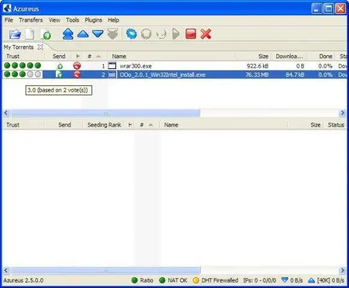
Task: Click the lower pane horizontal scrollbar thumb
Action: tap(106, 271)
